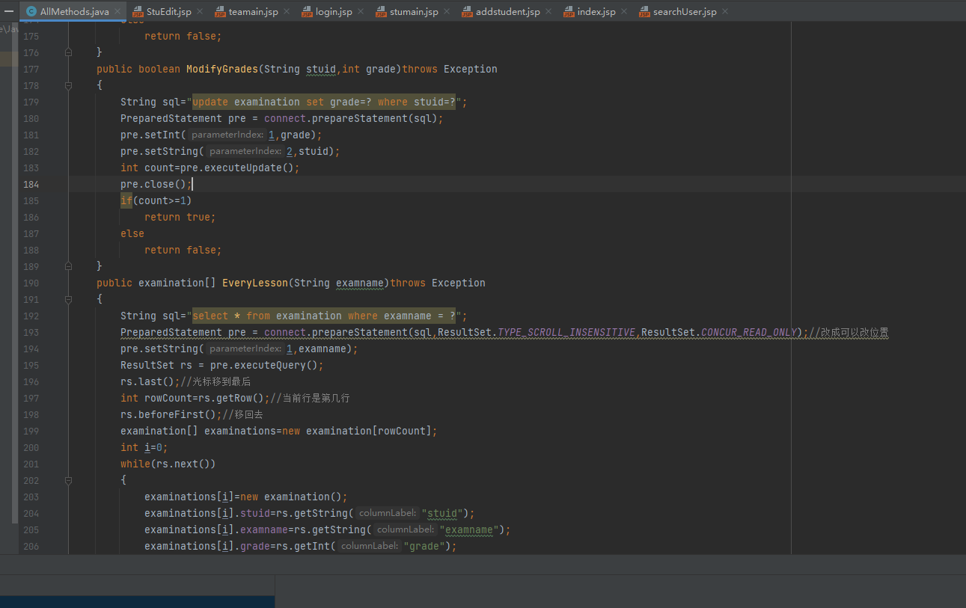Click 'return true;' on line 186

[x=180, y=217]
